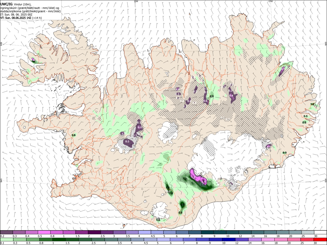
Task: Click the '(+14 h)' forecast offset text
Action: tap(37, 18)
